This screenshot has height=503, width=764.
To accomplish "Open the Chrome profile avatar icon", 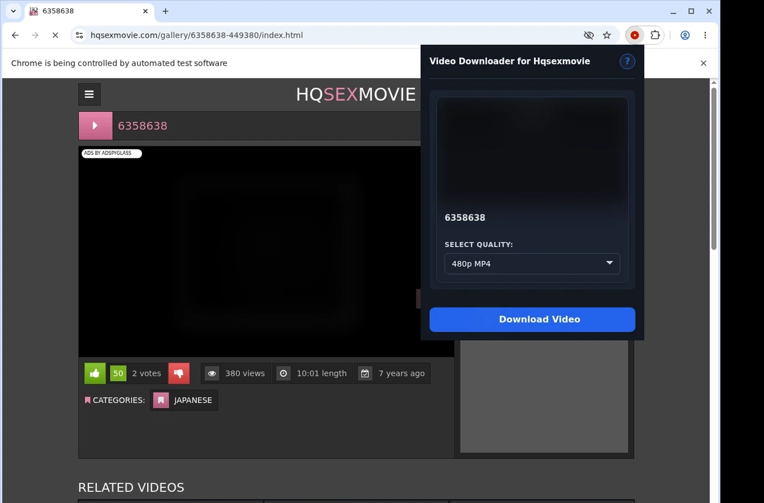I will click(x=685, y=36).
